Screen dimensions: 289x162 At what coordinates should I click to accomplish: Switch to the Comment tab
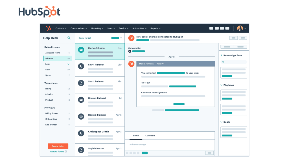(x=150, y=136)
